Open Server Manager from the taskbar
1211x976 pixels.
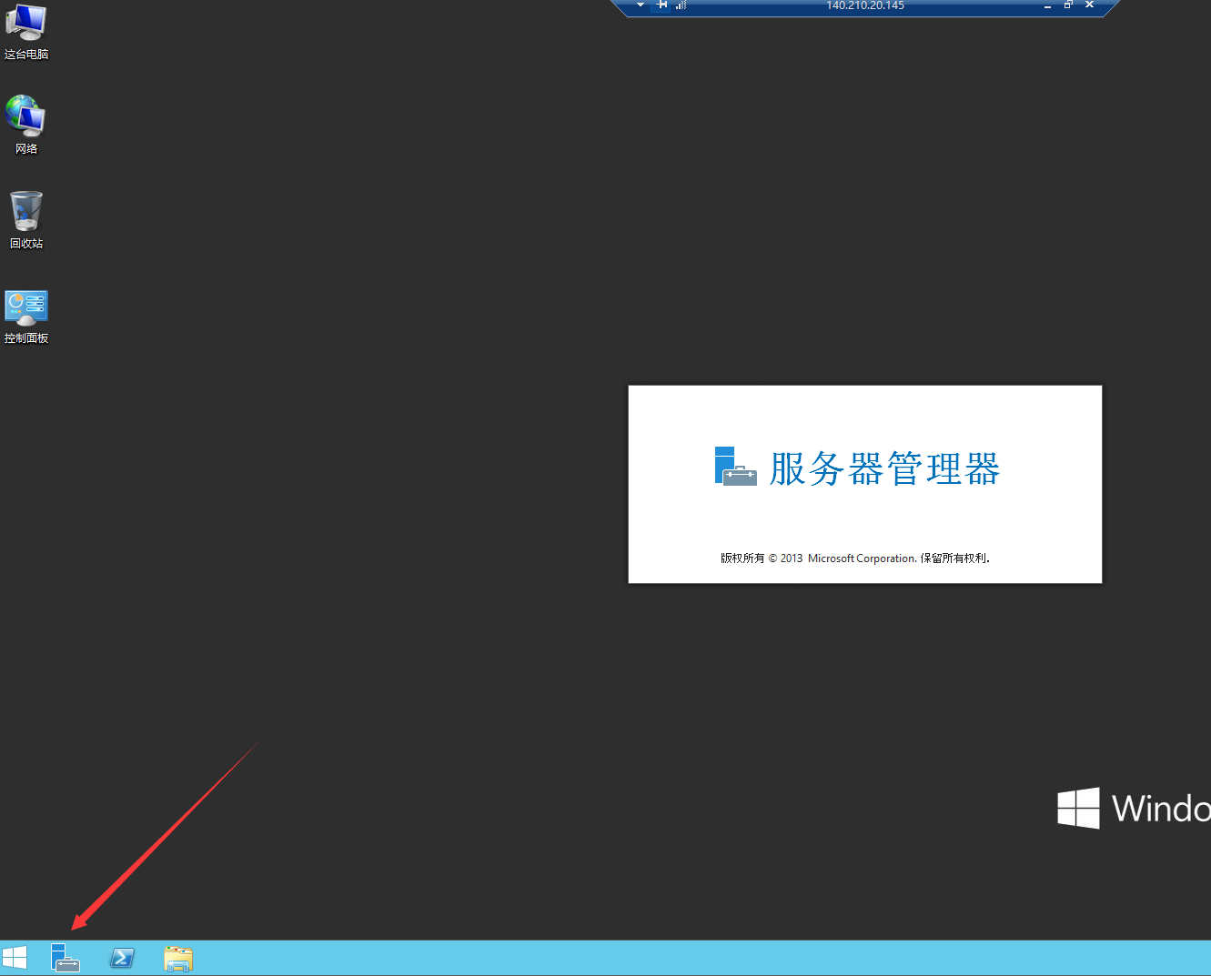(x=65, y=957)
